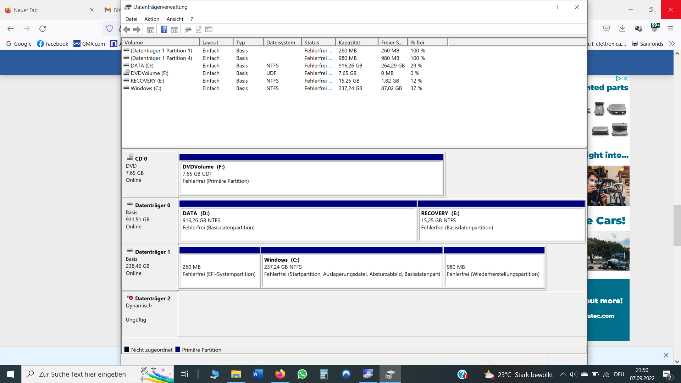681x383 pixels.
Task: Click the show/hide console tree toolbar icon
Action: [150, 29]
